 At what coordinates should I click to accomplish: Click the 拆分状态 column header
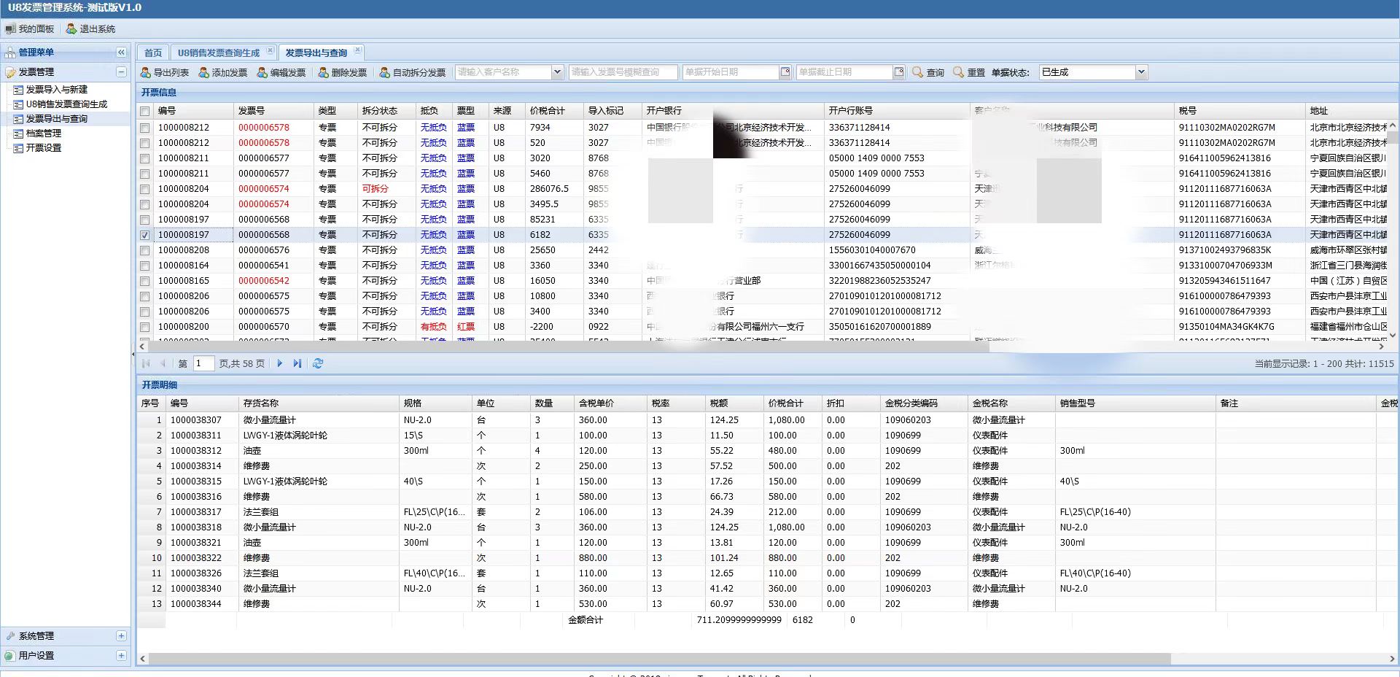point(386,111)
